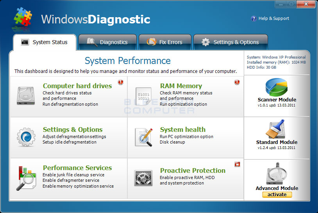The height and width of the screenshot is (213, 318).
Task: Click 'Enable proactive RAM, HDD' text
Action: (187, 177)
